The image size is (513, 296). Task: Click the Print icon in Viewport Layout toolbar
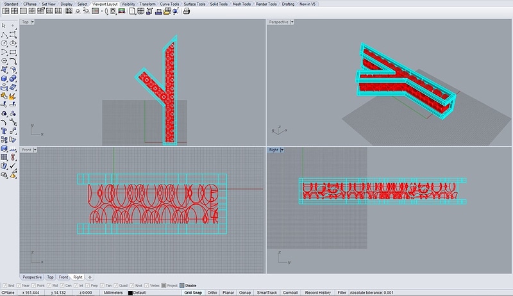click(x=187, y=11)
